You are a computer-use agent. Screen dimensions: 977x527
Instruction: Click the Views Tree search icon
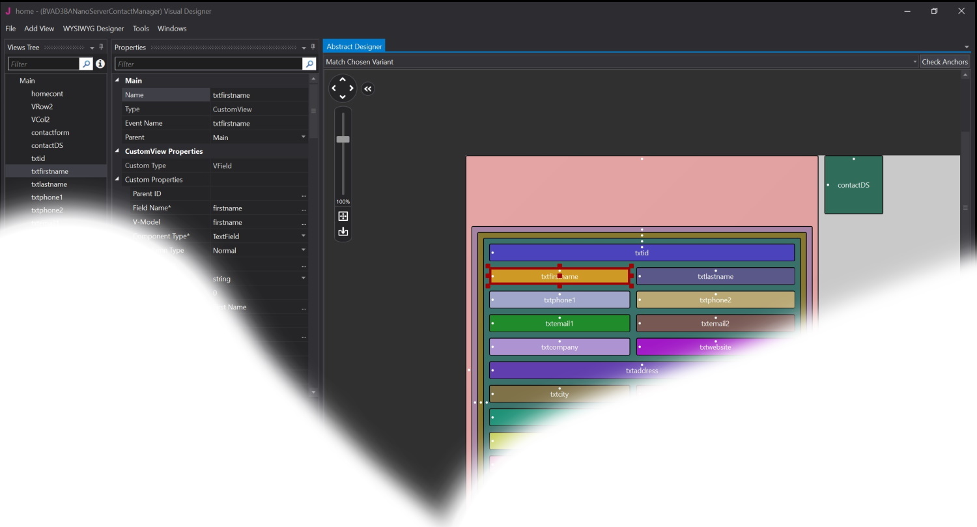86,64
